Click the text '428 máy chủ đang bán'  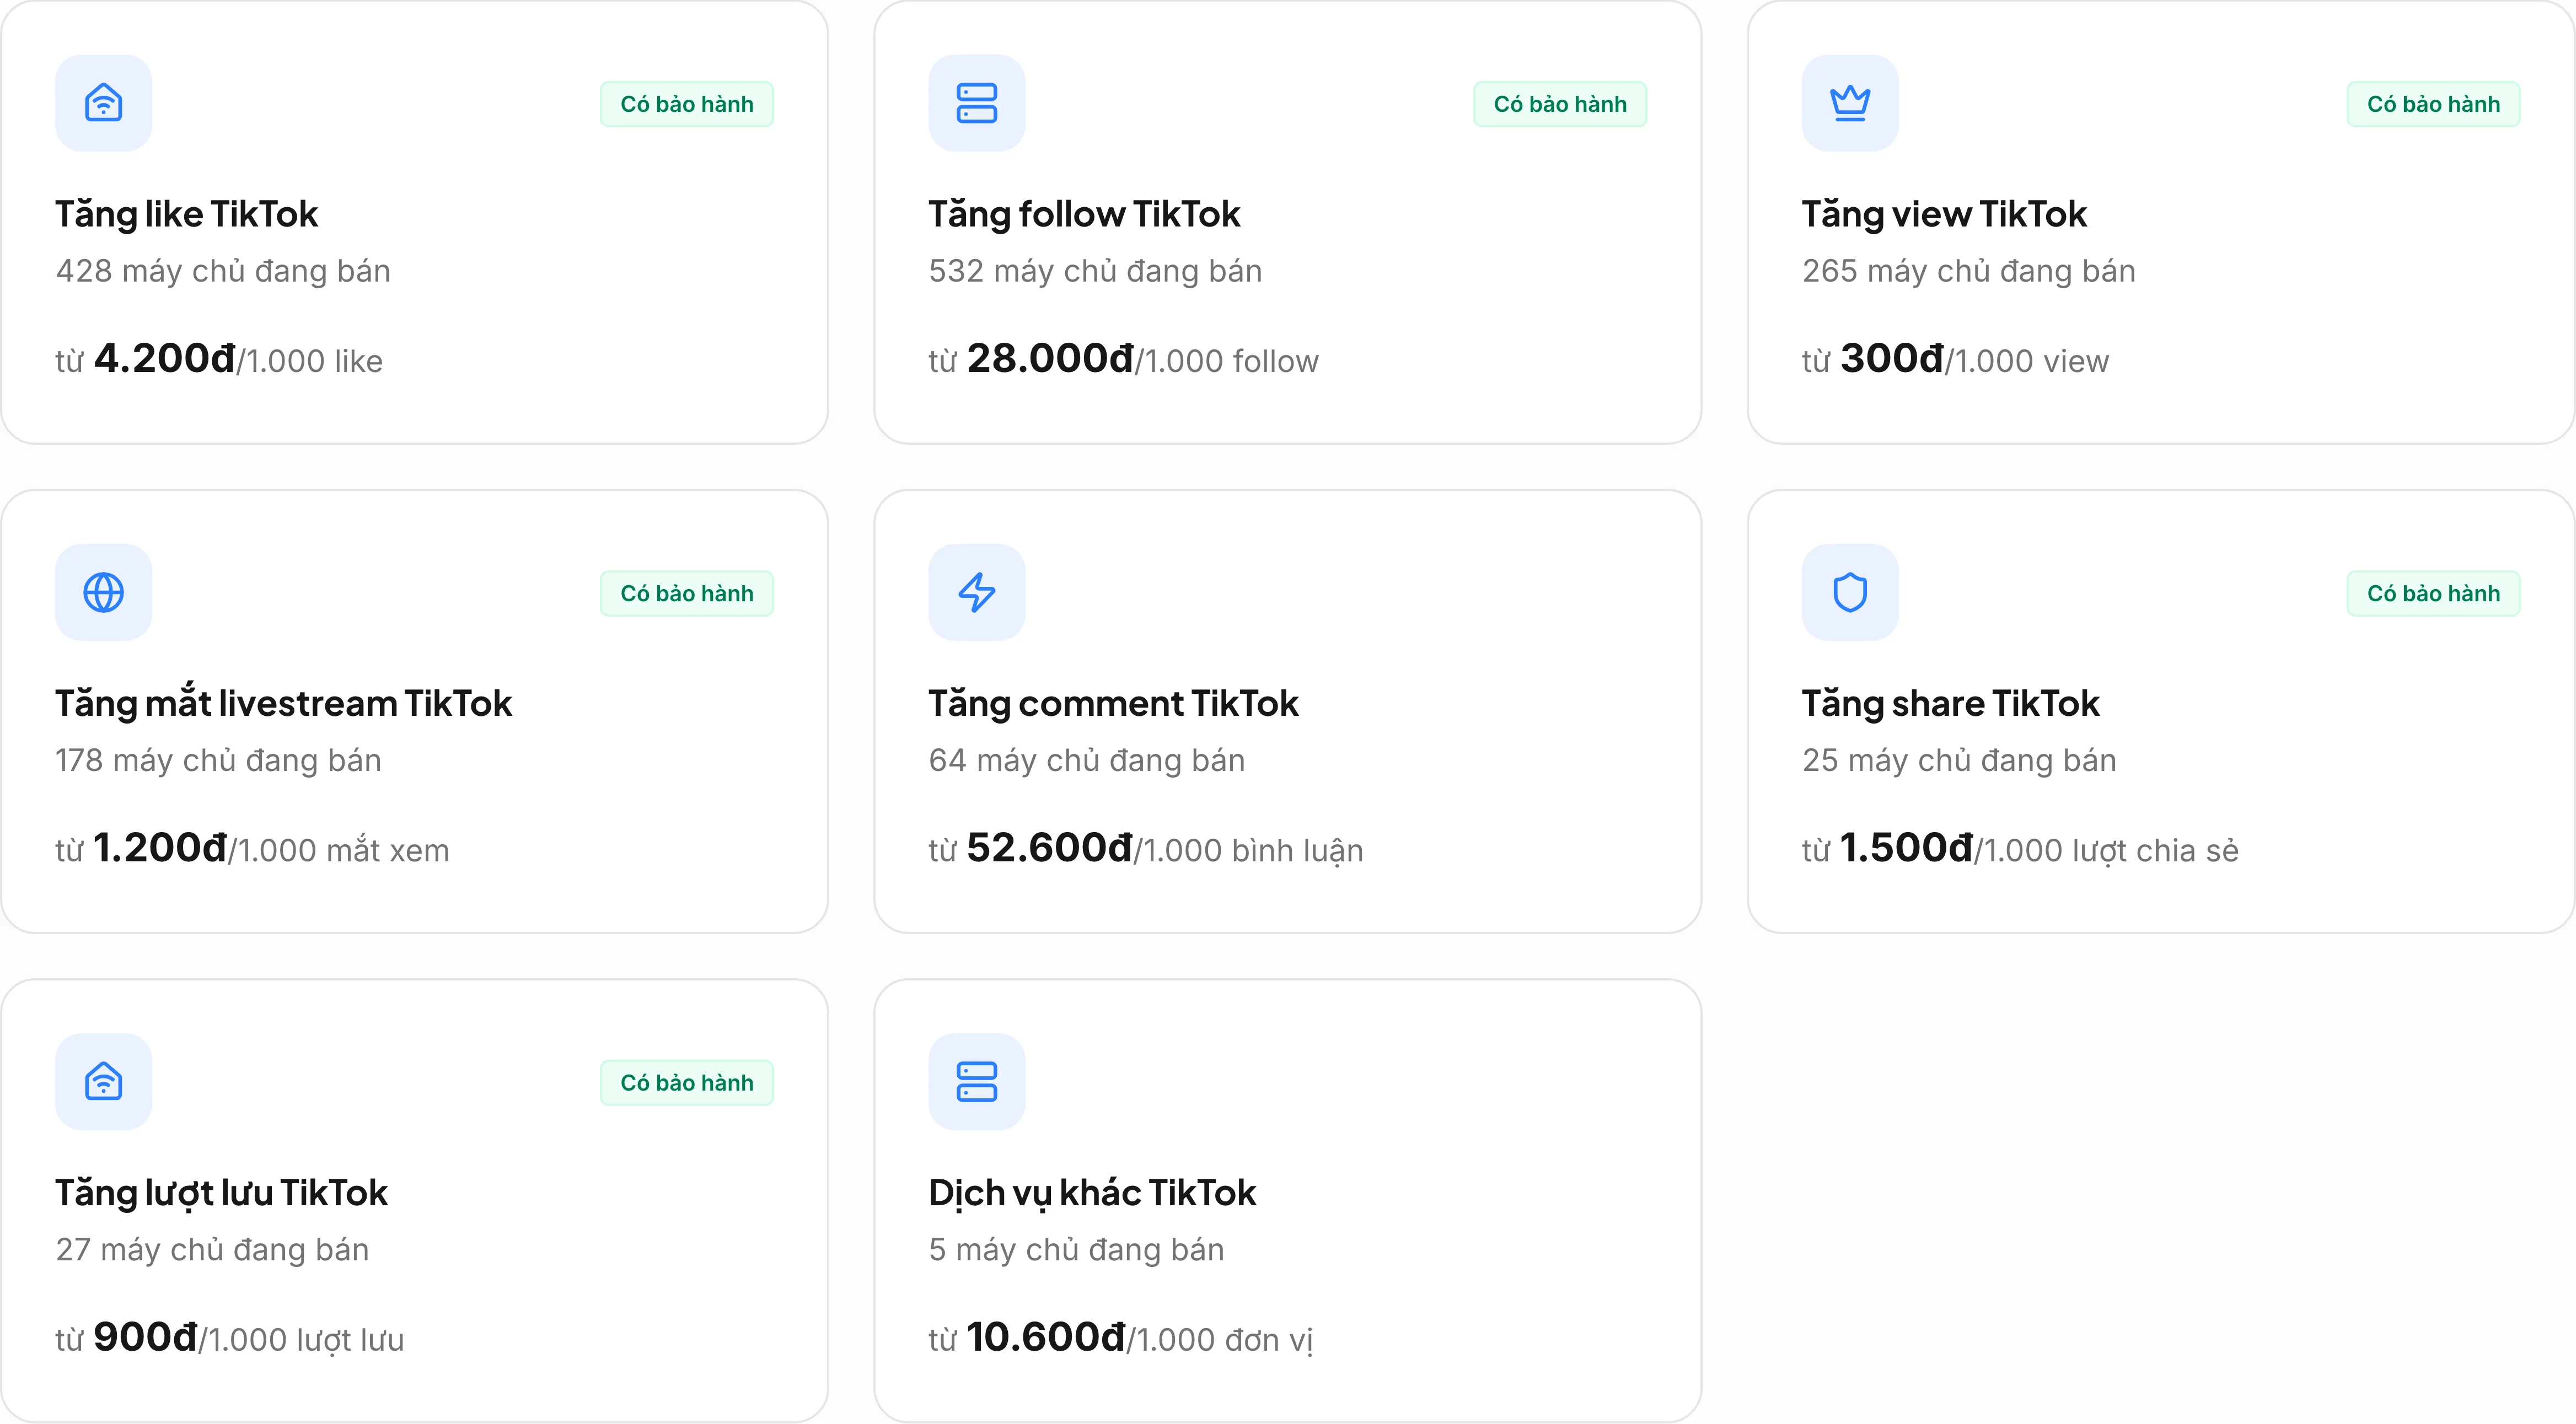(223, 271)
